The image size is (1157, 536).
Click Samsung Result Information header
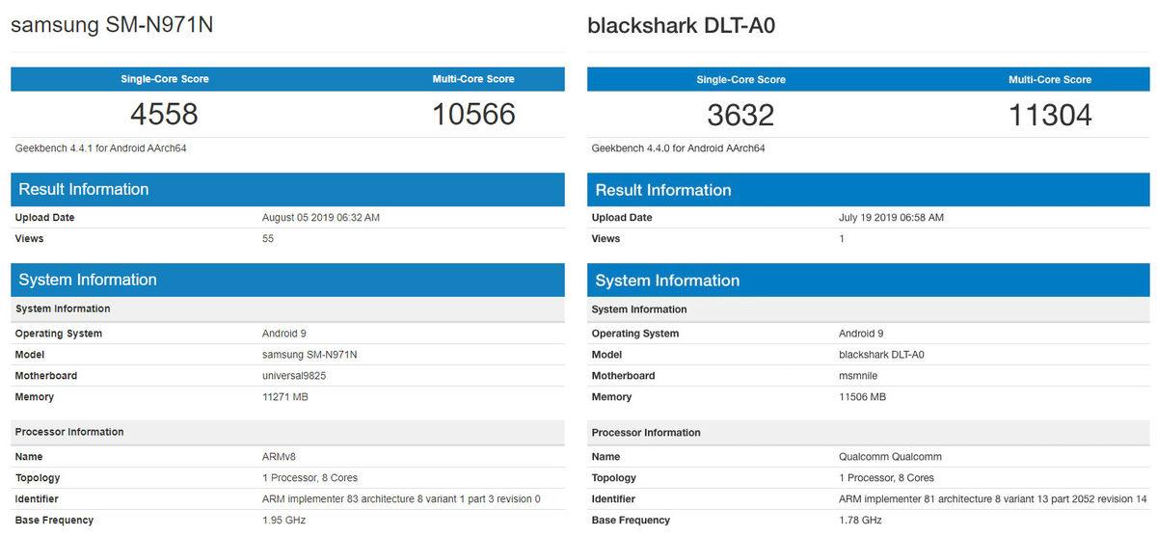[287, 190]
